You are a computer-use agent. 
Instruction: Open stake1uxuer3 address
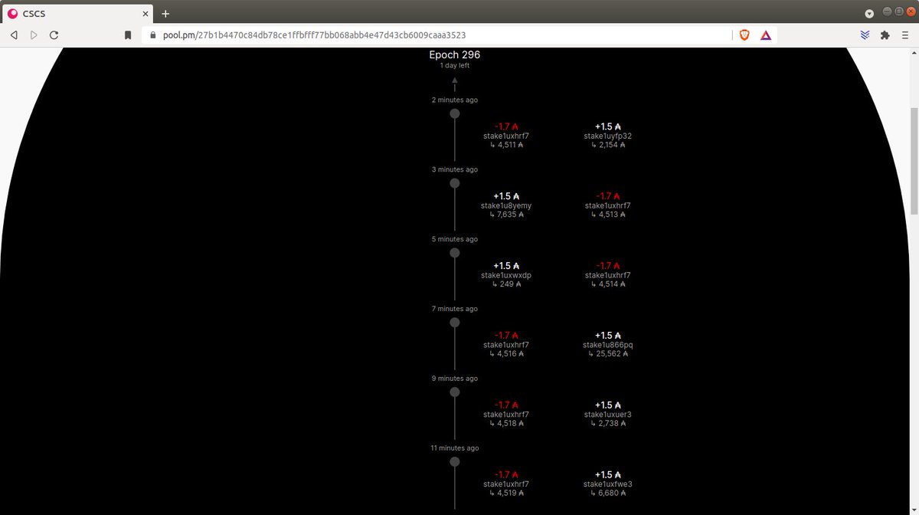[608, 415]
